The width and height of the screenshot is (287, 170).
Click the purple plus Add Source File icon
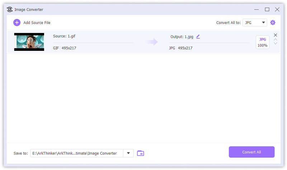coord(17,23)
